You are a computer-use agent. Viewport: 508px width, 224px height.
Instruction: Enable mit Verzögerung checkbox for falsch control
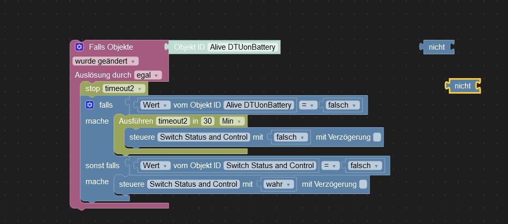[377, 137]
